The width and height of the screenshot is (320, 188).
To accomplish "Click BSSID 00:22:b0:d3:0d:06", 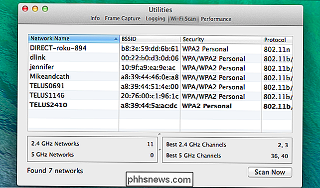I will [x=150, y=58].
